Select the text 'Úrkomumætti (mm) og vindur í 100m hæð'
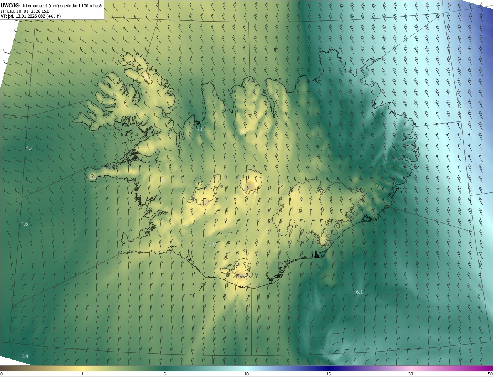The width and height of the screenshot is (493, 377). click(61, 5)
